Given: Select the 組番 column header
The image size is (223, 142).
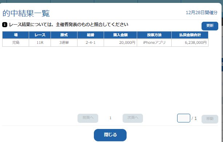Looking at the screenshot, I should pyautogui.click(x=91, y=35).
